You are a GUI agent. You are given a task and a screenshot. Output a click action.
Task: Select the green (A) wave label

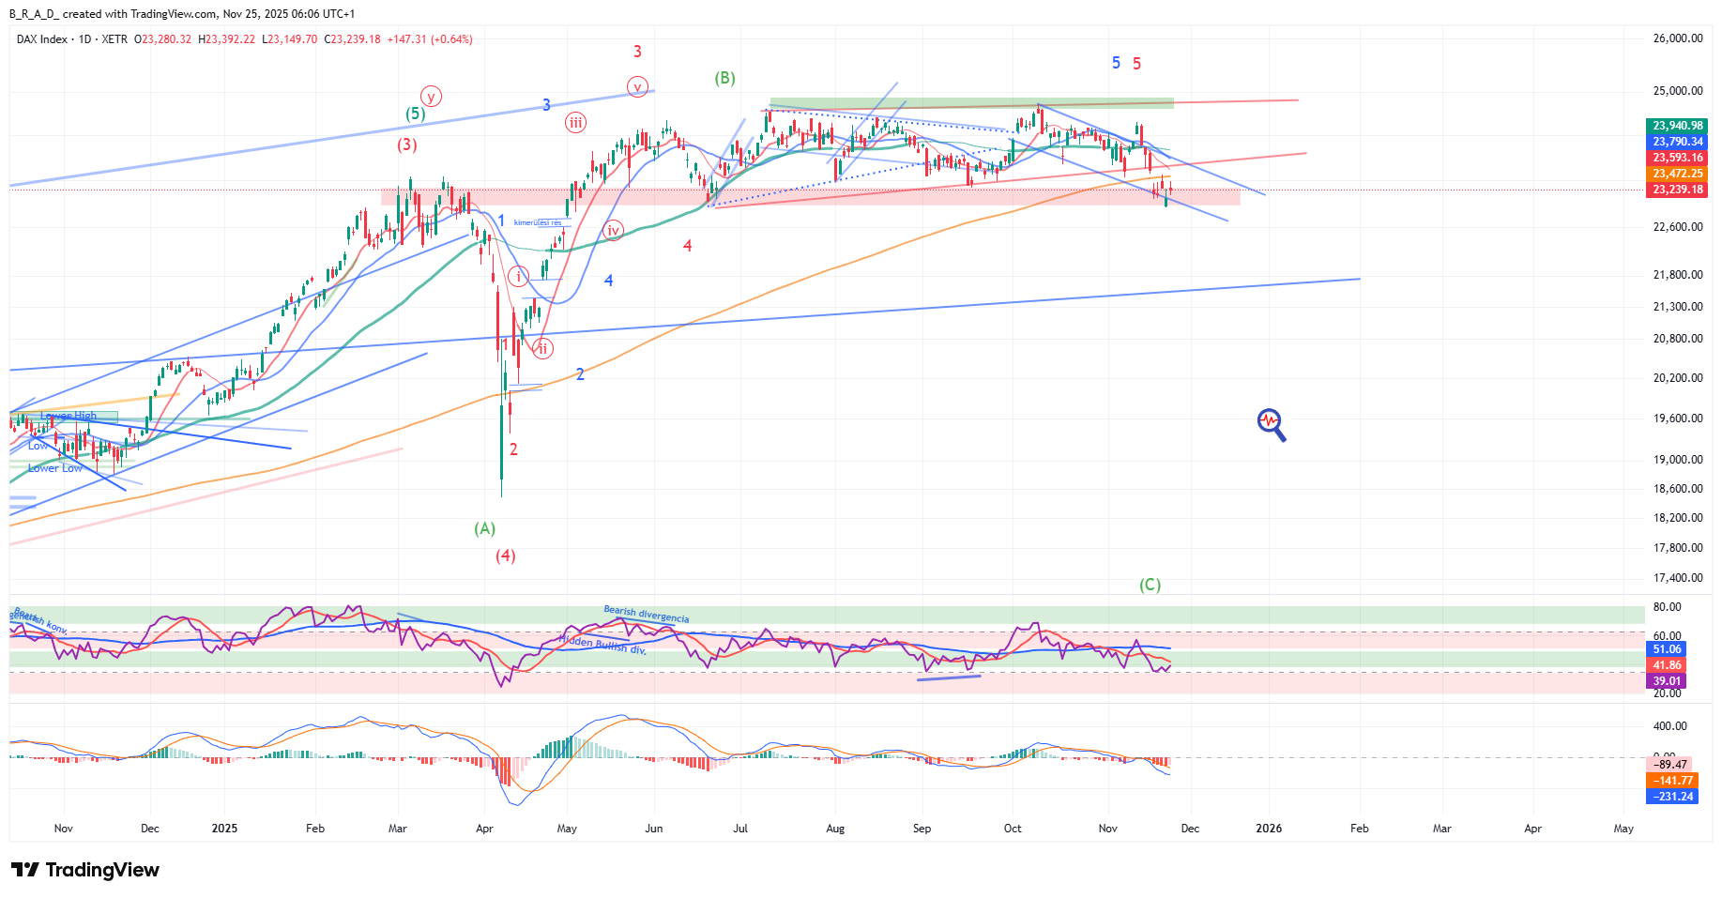(x=484, y=529)
